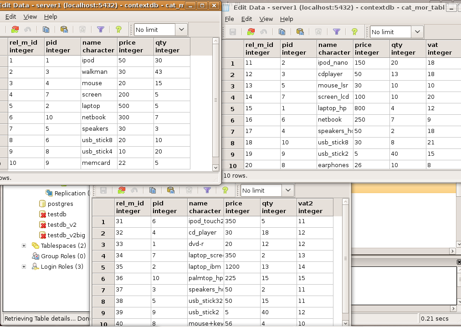
Task: Open Edit menu in the front walkman table window
Action: point(10,17)
